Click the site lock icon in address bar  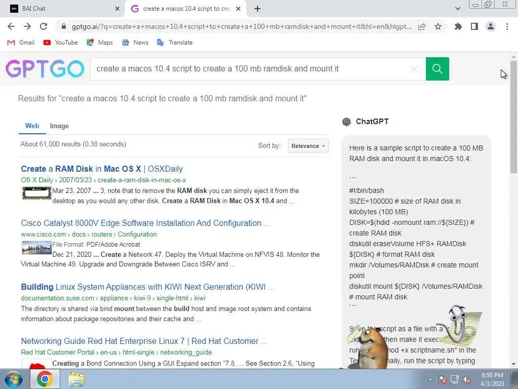point(64,26)
